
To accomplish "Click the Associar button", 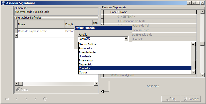I will click(x=152, y=86).
